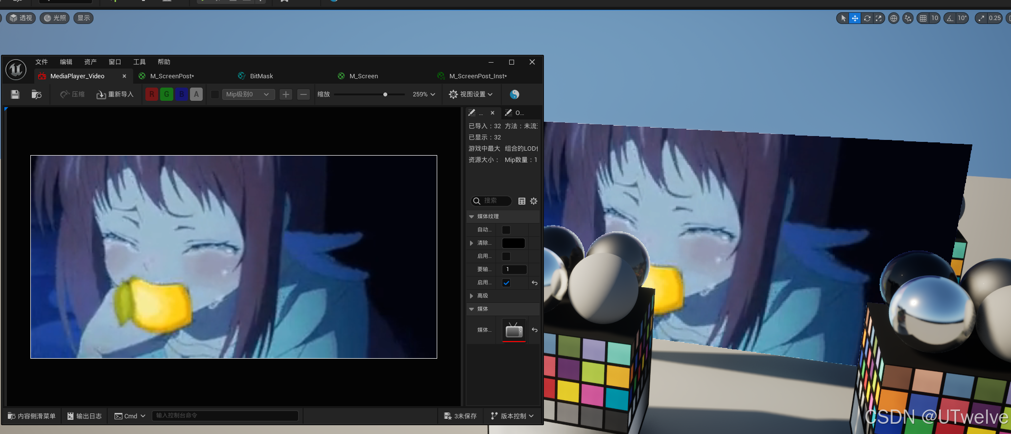
Task: Open the 编辑 menu
Action: (x=66, y=62)
